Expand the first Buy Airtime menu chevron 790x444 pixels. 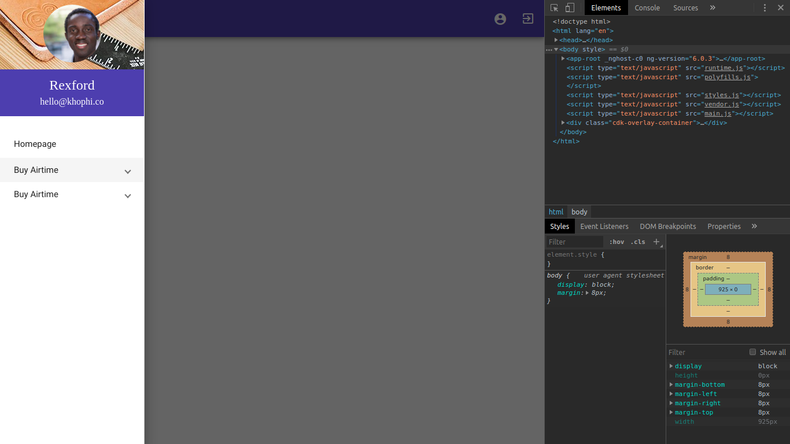tap(128, 171)
